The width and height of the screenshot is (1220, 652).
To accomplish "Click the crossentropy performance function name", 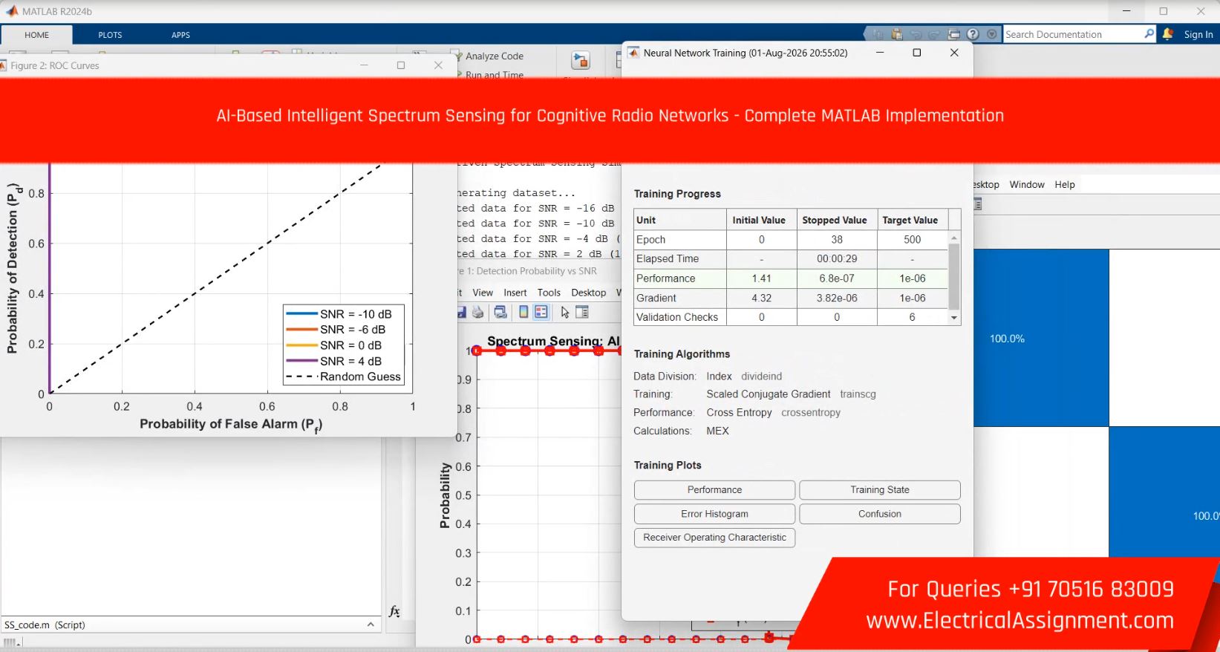I will click(811, 413).
